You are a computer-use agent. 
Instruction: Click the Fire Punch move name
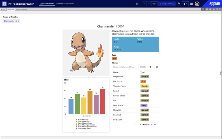(117, 81)
